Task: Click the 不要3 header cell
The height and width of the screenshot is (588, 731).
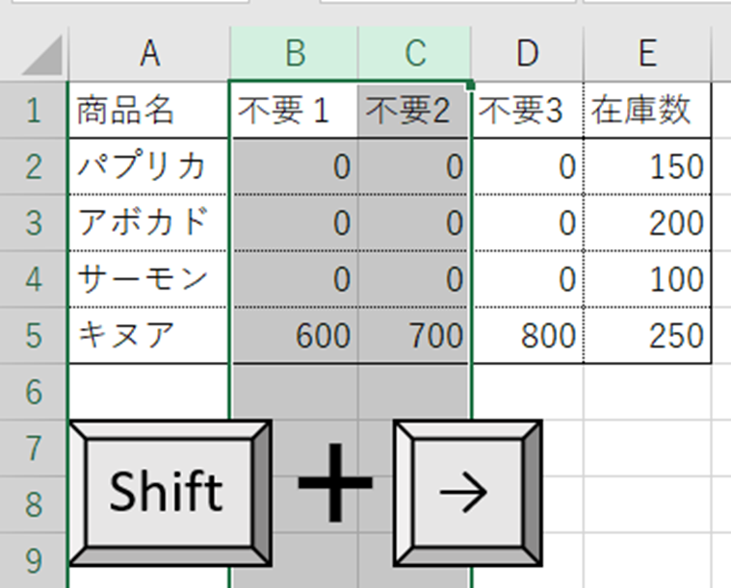Action: click(527, 111)
